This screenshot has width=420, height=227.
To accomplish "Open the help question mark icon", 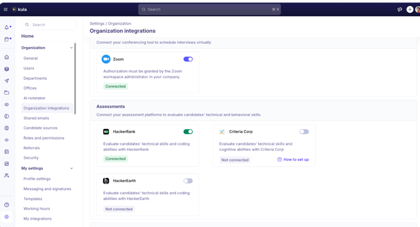I will pyautogui.click(x=6, y=205).
